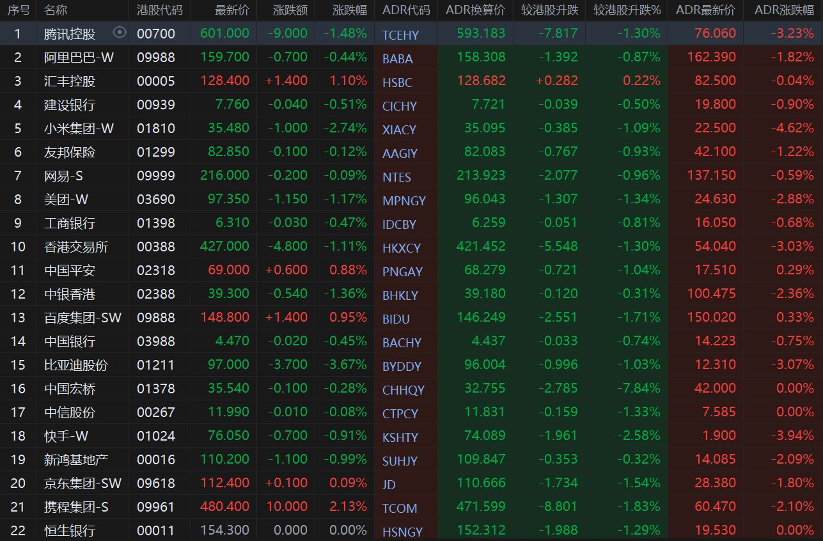
Task: Select the latest price 427.000
Action: (x=224, y=247)
